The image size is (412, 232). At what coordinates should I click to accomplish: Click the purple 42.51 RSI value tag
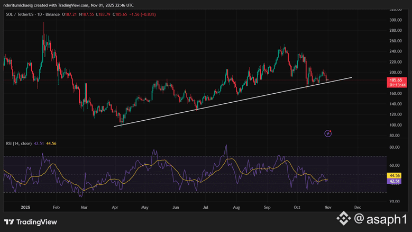pyautogui.click(x=393, y=181)
